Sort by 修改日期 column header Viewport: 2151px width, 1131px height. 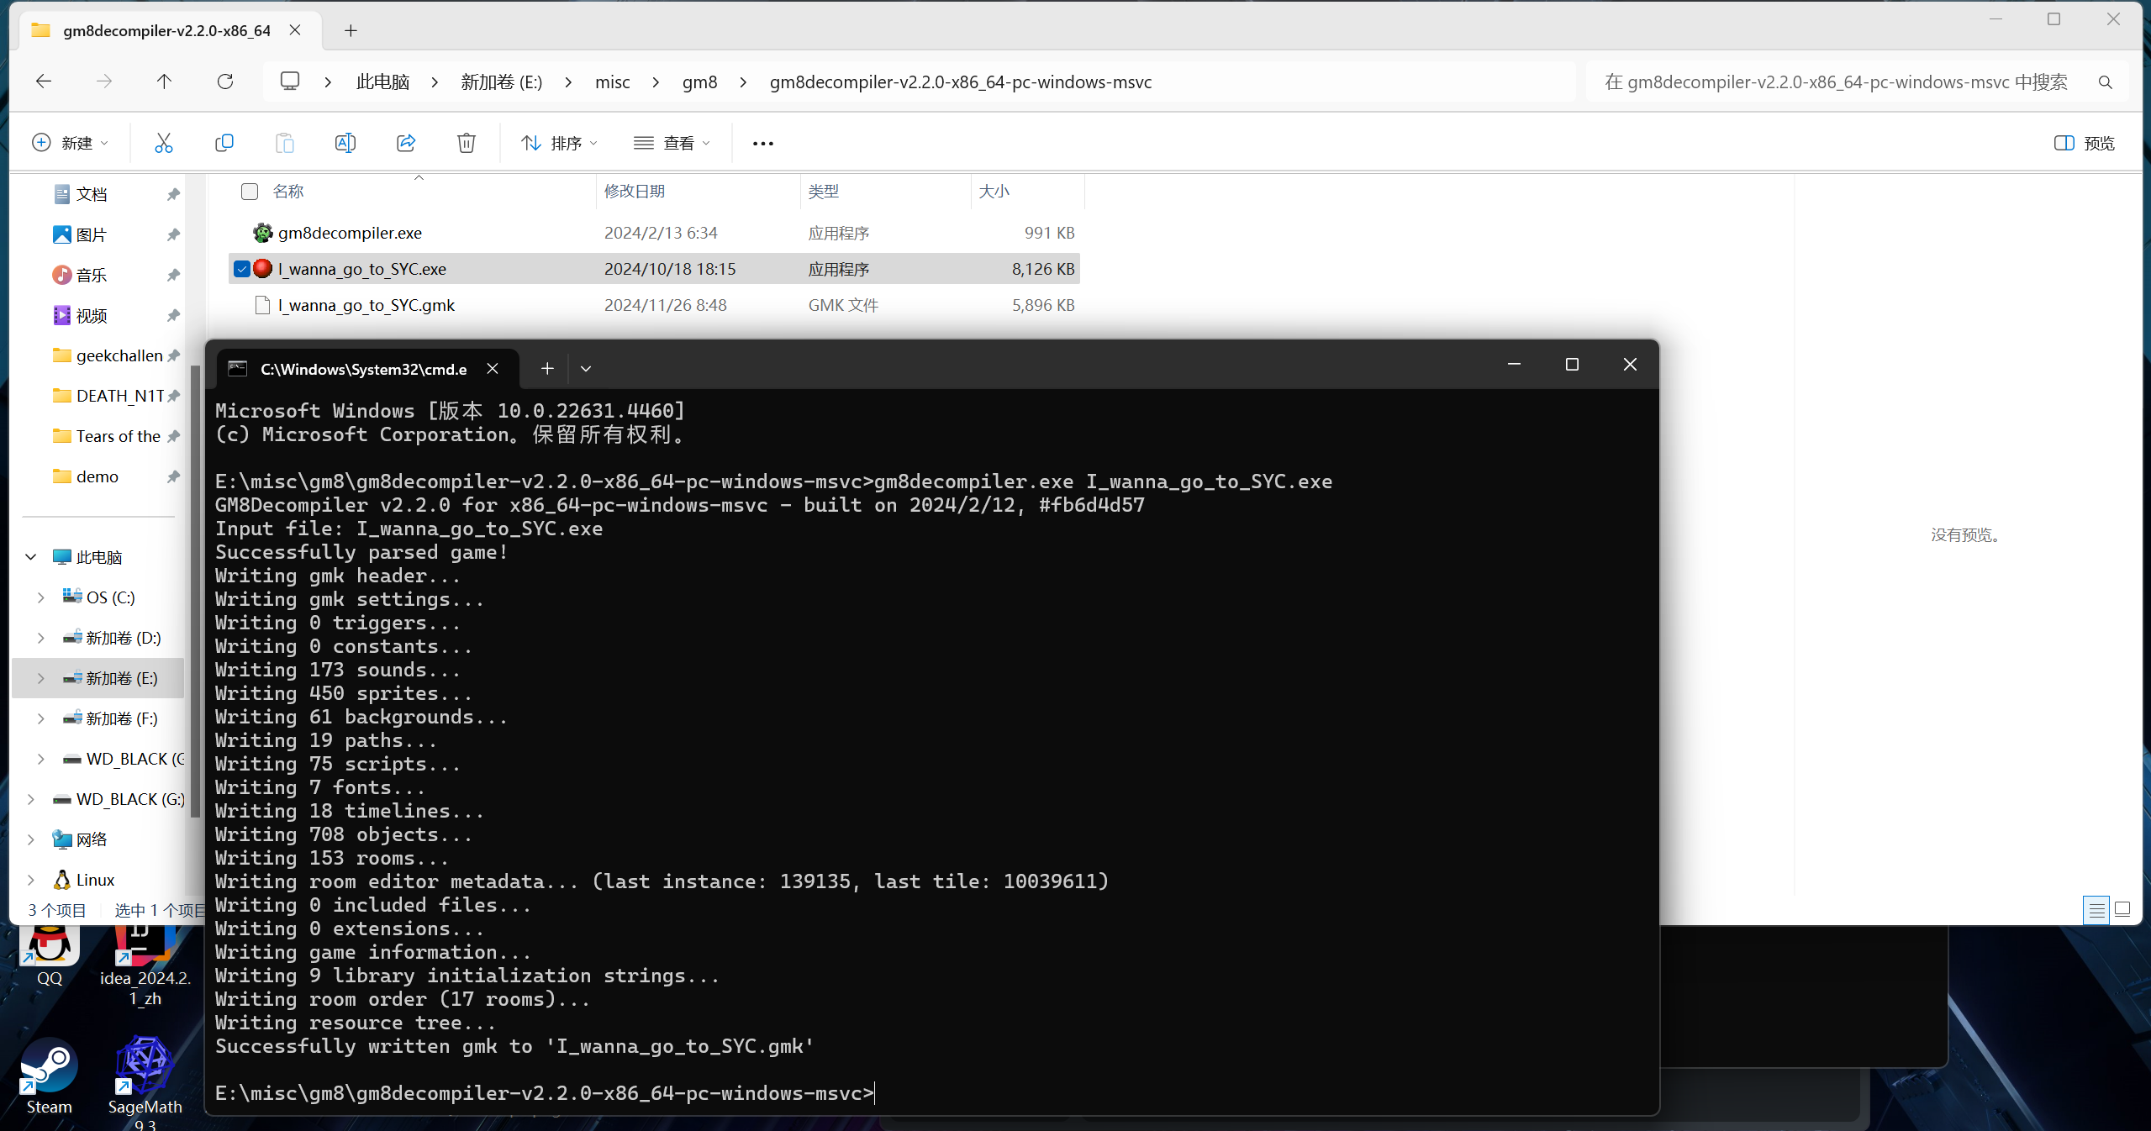pyautogui.click(x=635, y=192)
